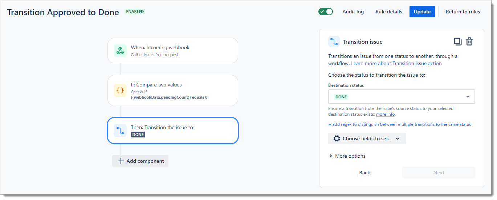Click the plus icon on Add component
This screenshot has height=200, width=497.
121,161
